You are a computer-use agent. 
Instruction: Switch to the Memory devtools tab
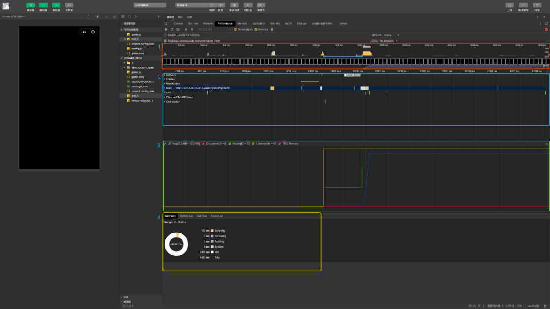coord(242,23)
